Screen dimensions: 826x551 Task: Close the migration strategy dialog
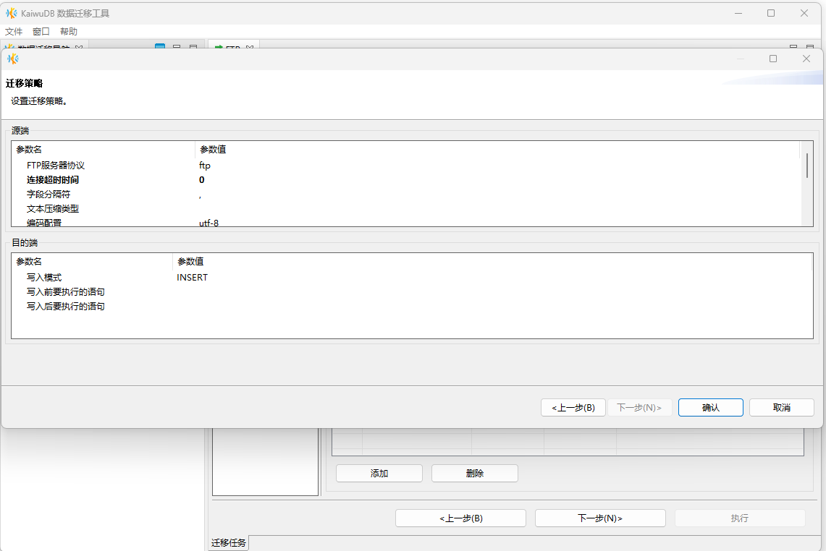click(806, 59)
